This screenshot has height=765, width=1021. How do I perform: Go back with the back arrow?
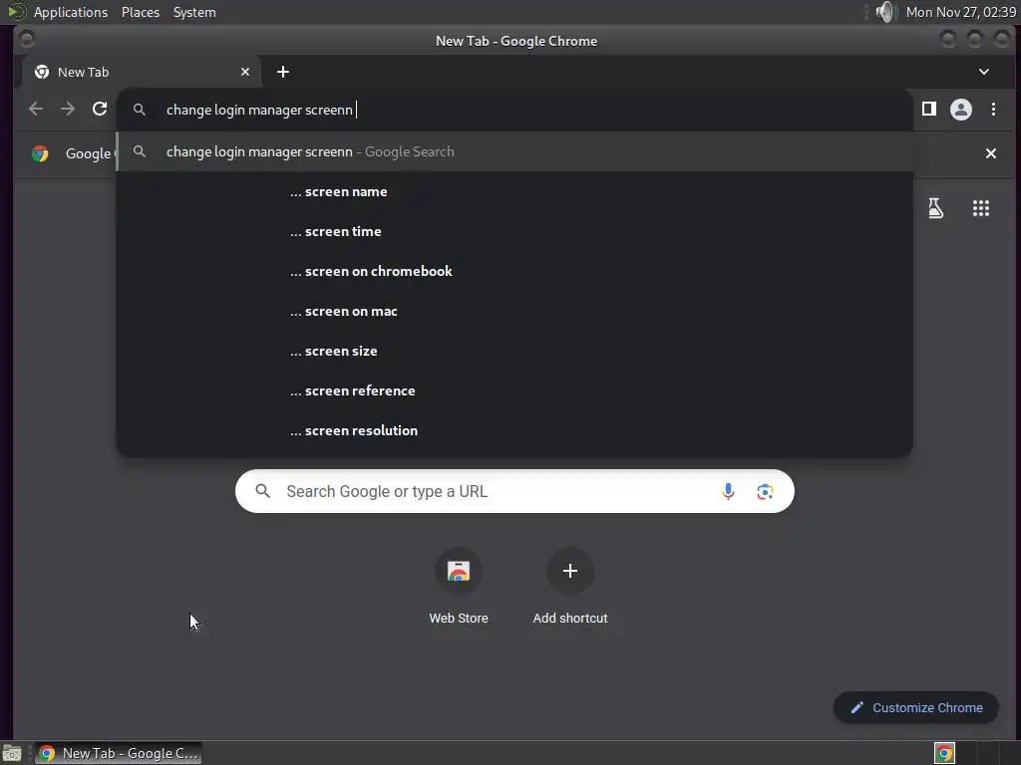pyautogui.click(x=36, y=109)
